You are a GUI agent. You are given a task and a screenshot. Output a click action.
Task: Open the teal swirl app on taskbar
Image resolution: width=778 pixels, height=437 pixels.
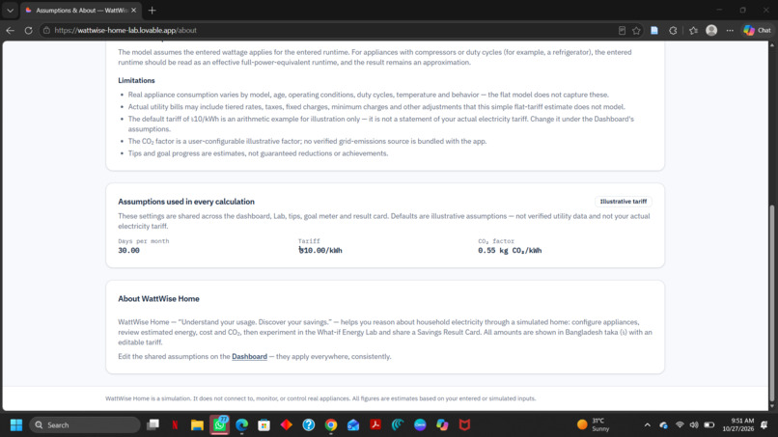[398, 425]
